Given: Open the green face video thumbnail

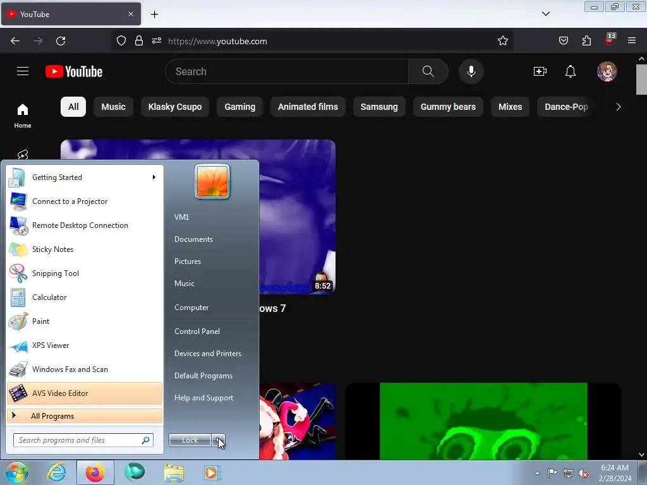Looking at the screenshot, I should pyautogui.click(x=483, y=421).
